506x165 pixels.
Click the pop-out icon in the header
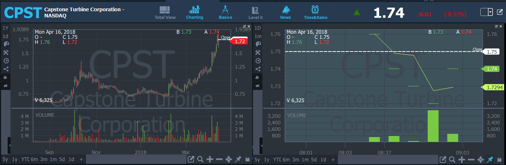pyautogui.click(x=499, y=12)
